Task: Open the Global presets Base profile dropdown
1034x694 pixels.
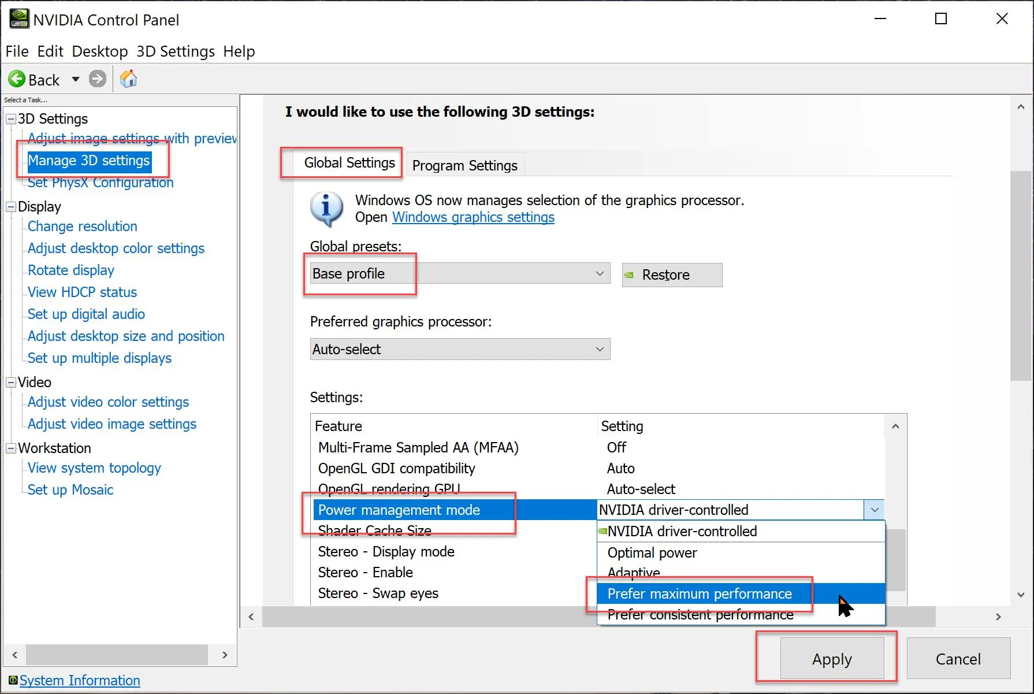Action: coord(460,273)
